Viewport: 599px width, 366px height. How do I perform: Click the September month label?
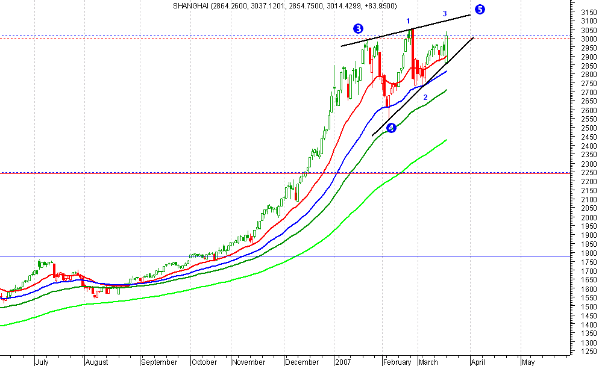(x=159, y=362)
